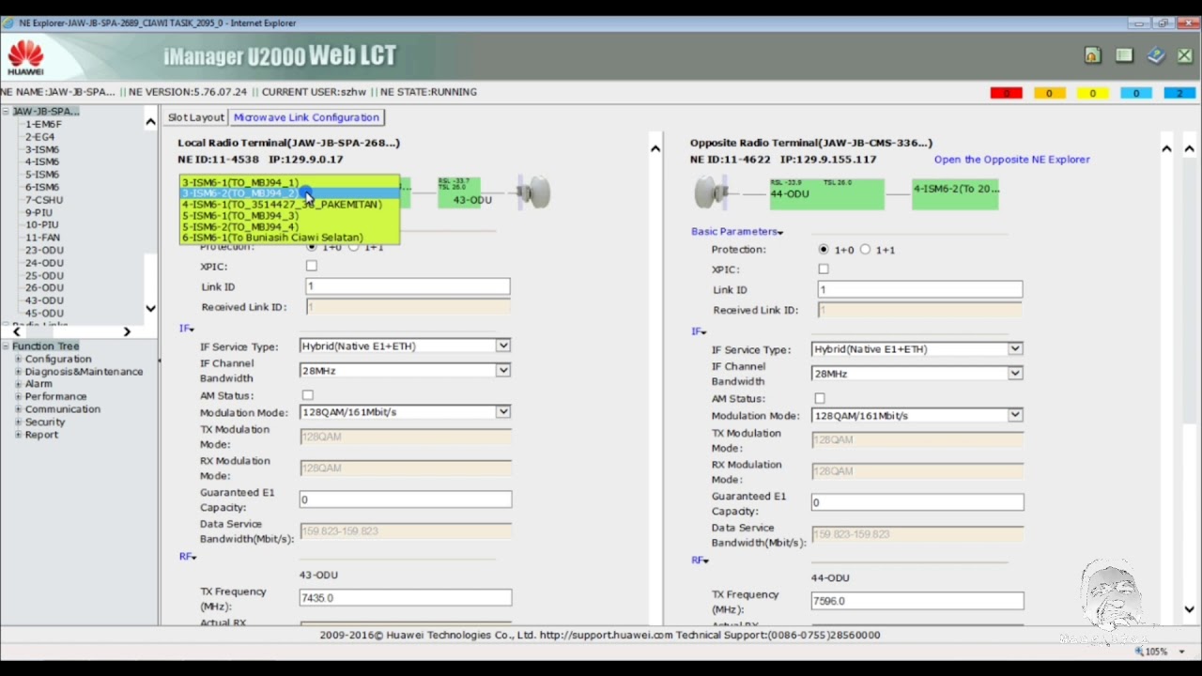Select local Protection 1+1 radio button

pos(354,246)
